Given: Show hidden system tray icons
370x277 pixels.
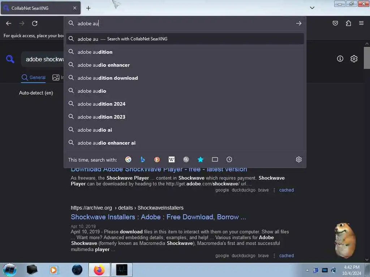Looking at the screenshot, I should click(307, 270).
